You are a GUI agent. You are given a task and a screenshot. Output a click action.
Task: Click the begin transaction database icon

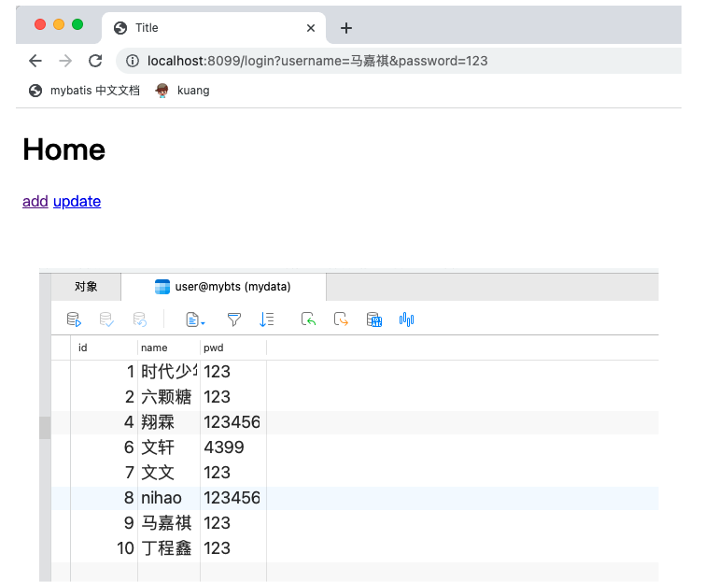(x=74, y=319)
